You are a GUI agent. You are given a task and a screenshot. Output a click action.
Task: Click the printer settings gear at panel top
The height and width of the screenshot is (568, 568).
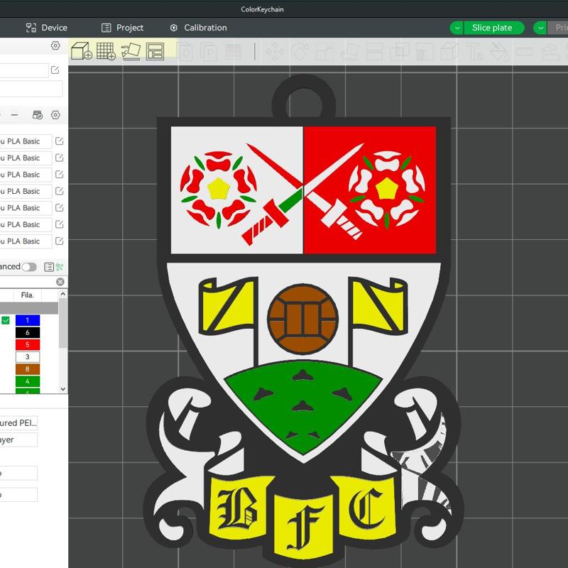55,46
